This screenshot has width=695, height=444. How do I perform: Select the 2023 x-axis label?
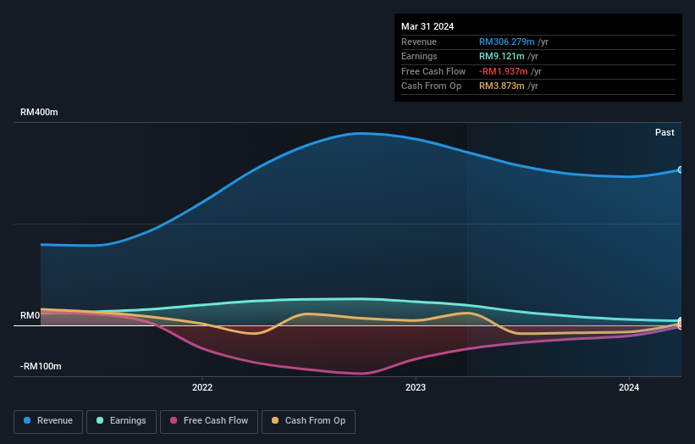tap(416, 387)
